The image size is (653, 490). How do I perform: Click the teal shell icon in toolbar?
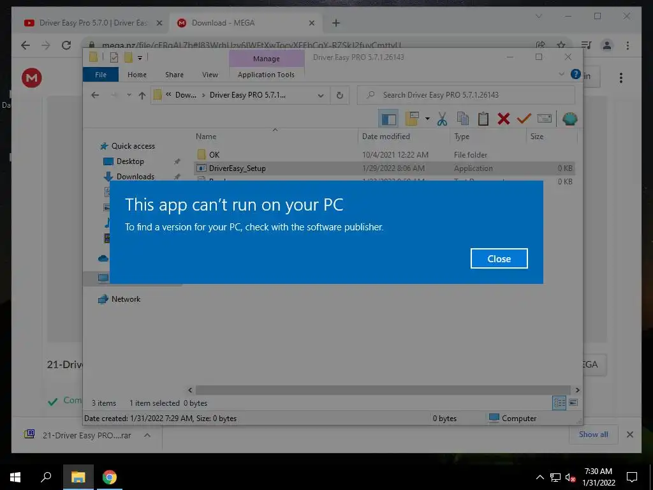coord(569,119)
